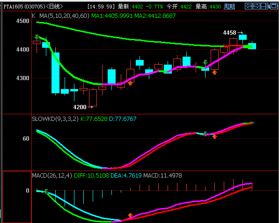The height and width of the screenshot is (223, 279).
Task: Click the left arrow navigation icon
Action: 249,6
